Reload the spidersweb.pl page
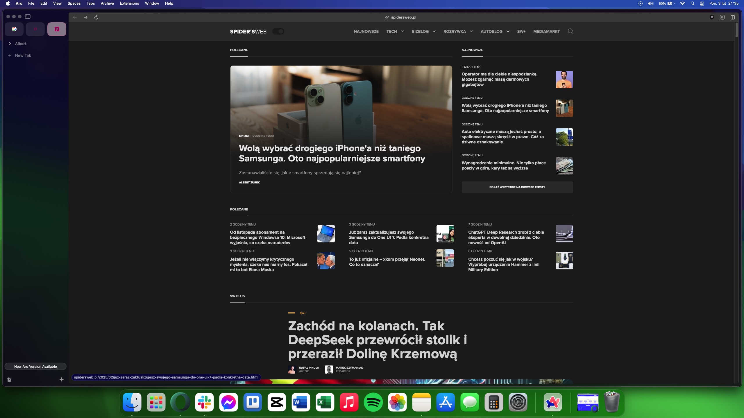 (96, 17)
